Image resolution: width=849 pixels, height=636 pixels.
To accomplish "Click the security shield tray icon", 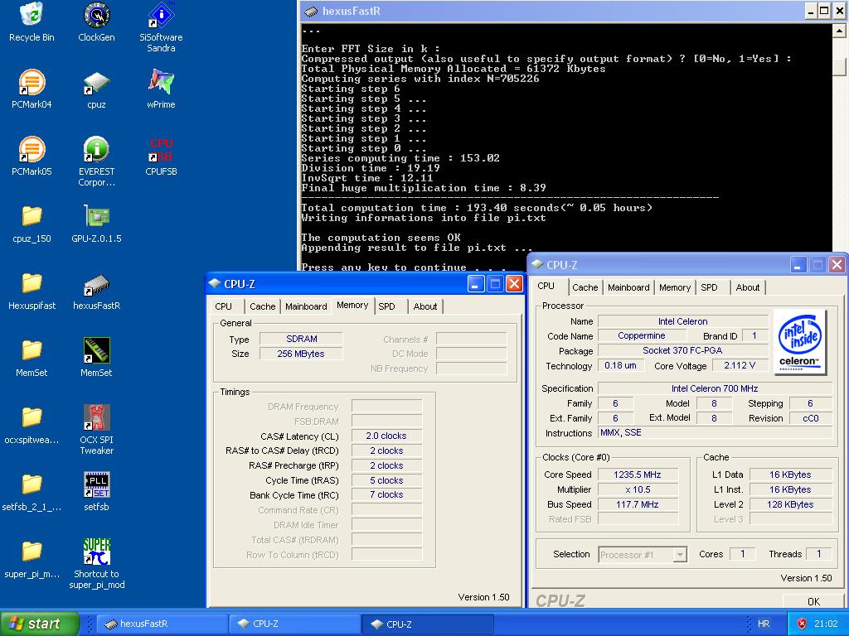I will pos(802,624).
